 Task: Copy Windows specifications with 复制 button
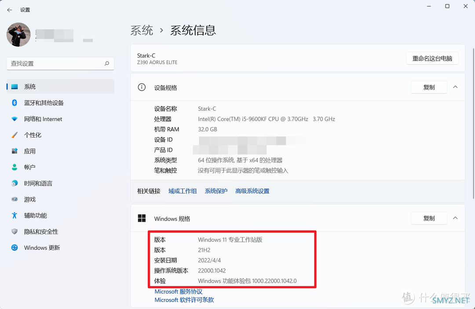(x=429, y=218)
